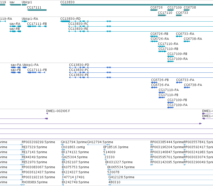Image resolution: width=213 pixels, height=186 pixels.
Task: Select the CG13830-RE transcript label
Action: pos(78,29)
